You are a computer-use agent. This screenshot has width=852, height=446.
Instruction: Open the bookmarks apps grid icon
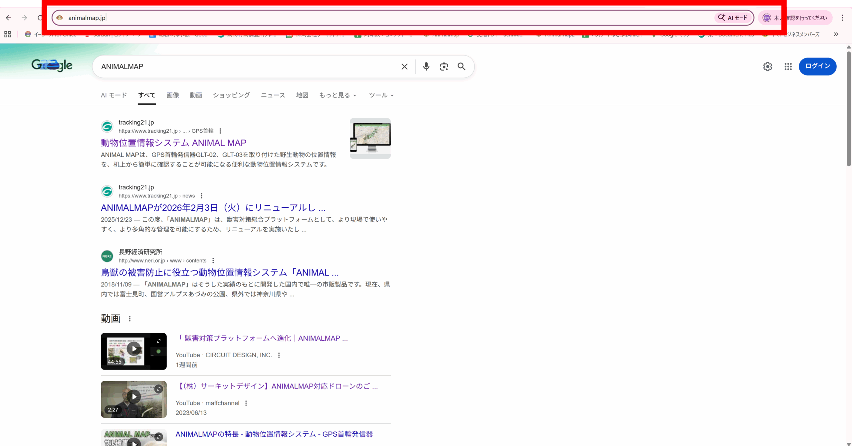point(7,34)
